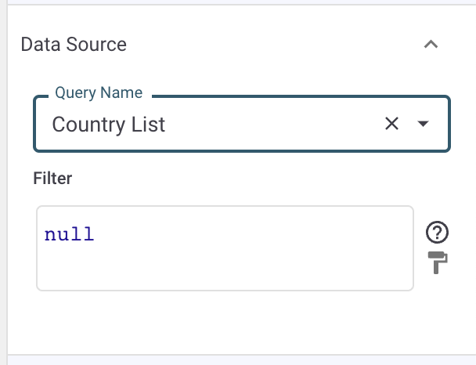The image size is (476, 365).
Task: Open the Query Name dropdown arrow
Action: tap(424, 124)
